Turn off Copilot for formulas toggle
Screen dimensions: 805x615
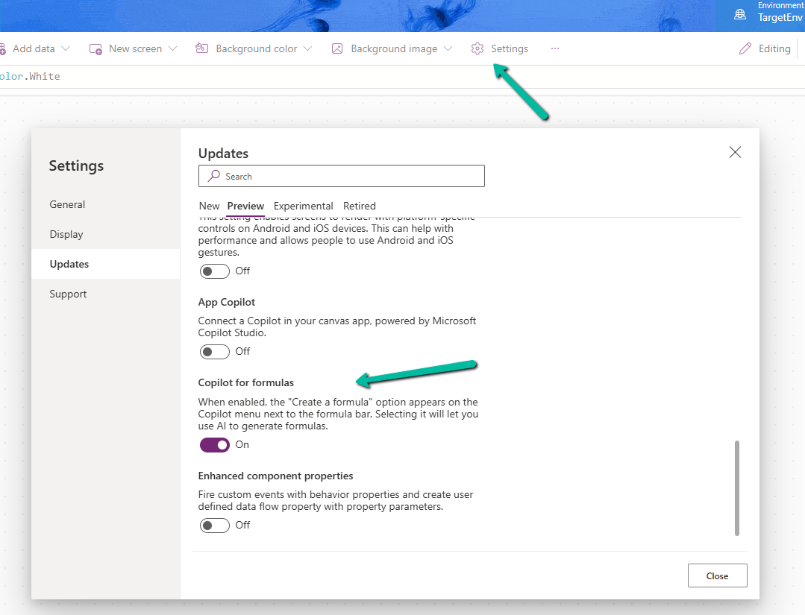(x=215, y=444)
